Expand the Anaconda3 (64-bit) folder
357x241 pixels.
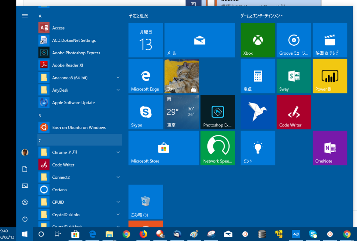(80, 78)
